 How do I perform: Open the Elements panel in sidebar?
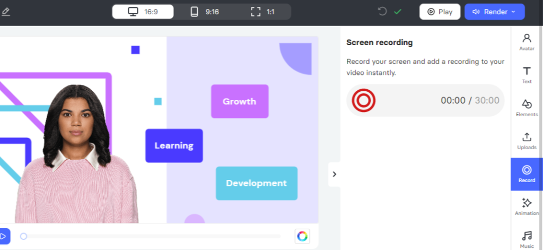point(527,108)
